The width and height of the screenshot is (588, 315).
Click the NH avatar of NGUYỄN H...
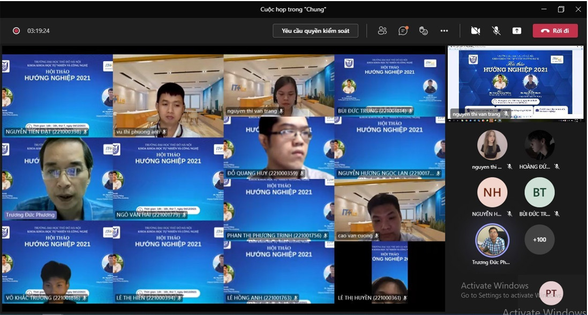(x=492, y=192)
